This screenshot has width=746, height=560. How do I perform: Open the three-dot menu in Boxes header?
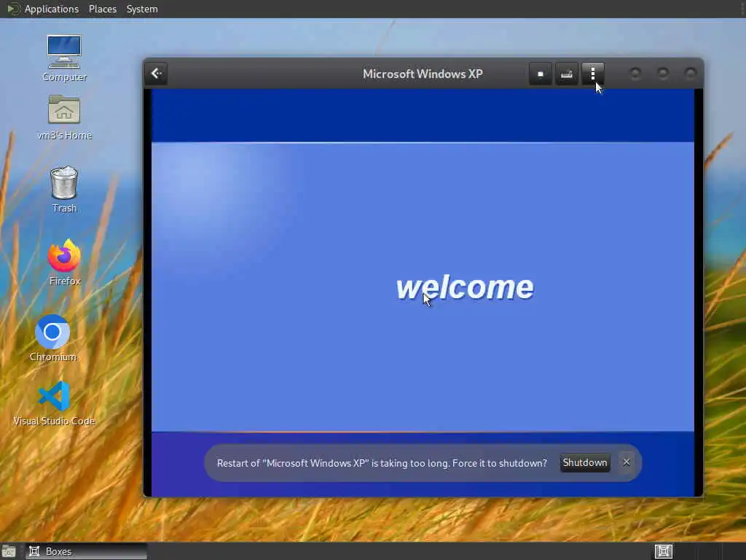point(593,74)
